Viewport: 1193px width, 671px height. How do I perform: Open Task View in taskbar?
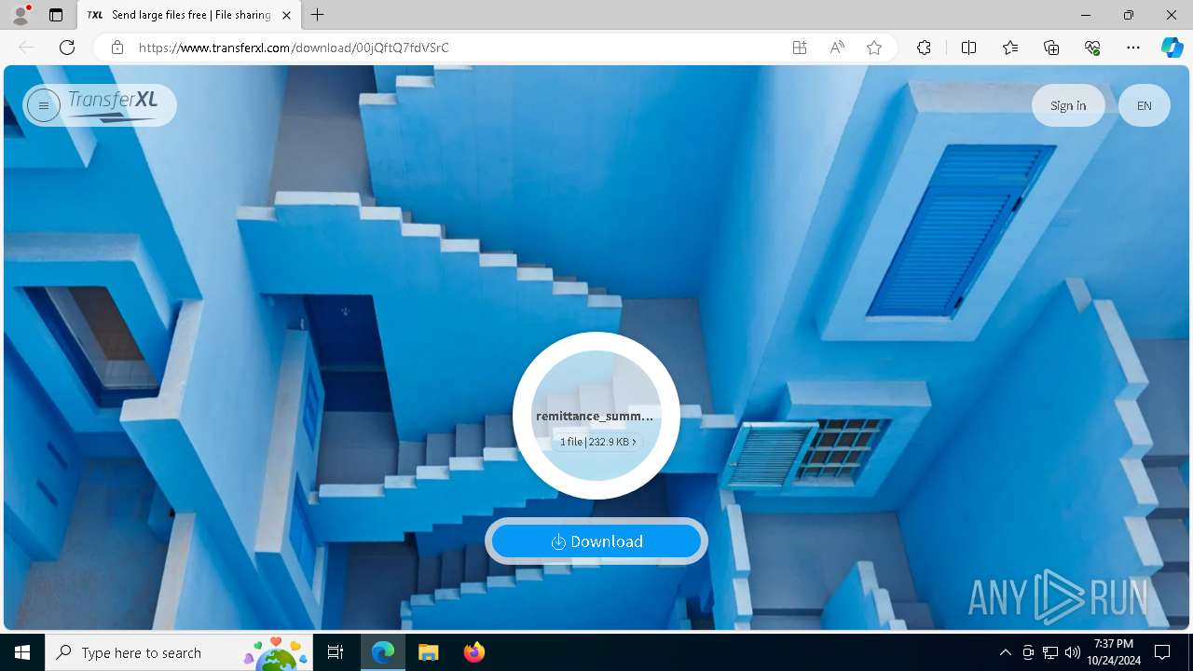(336, 652)
